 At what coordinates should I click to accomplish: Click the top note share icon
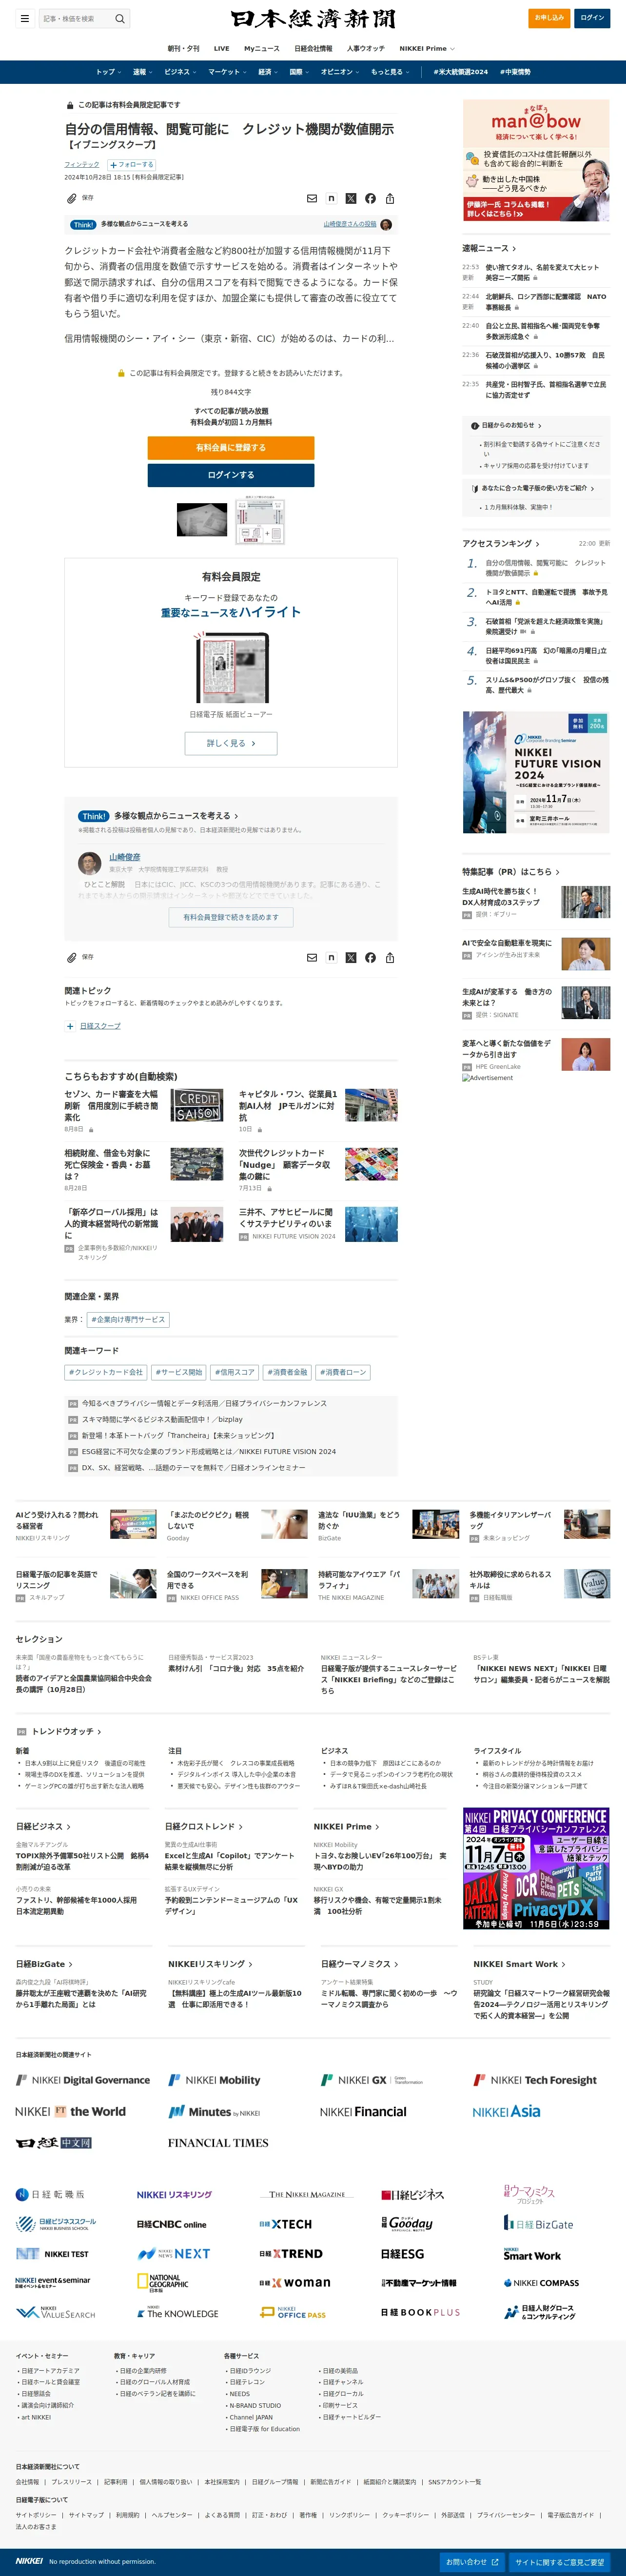tap(331, 198)
